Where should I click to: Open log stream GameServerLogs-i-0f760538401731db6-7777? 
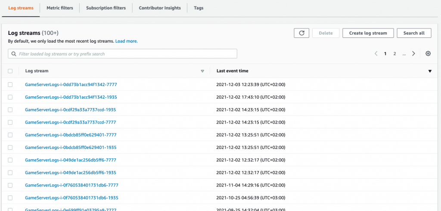[x=71, y=185]
